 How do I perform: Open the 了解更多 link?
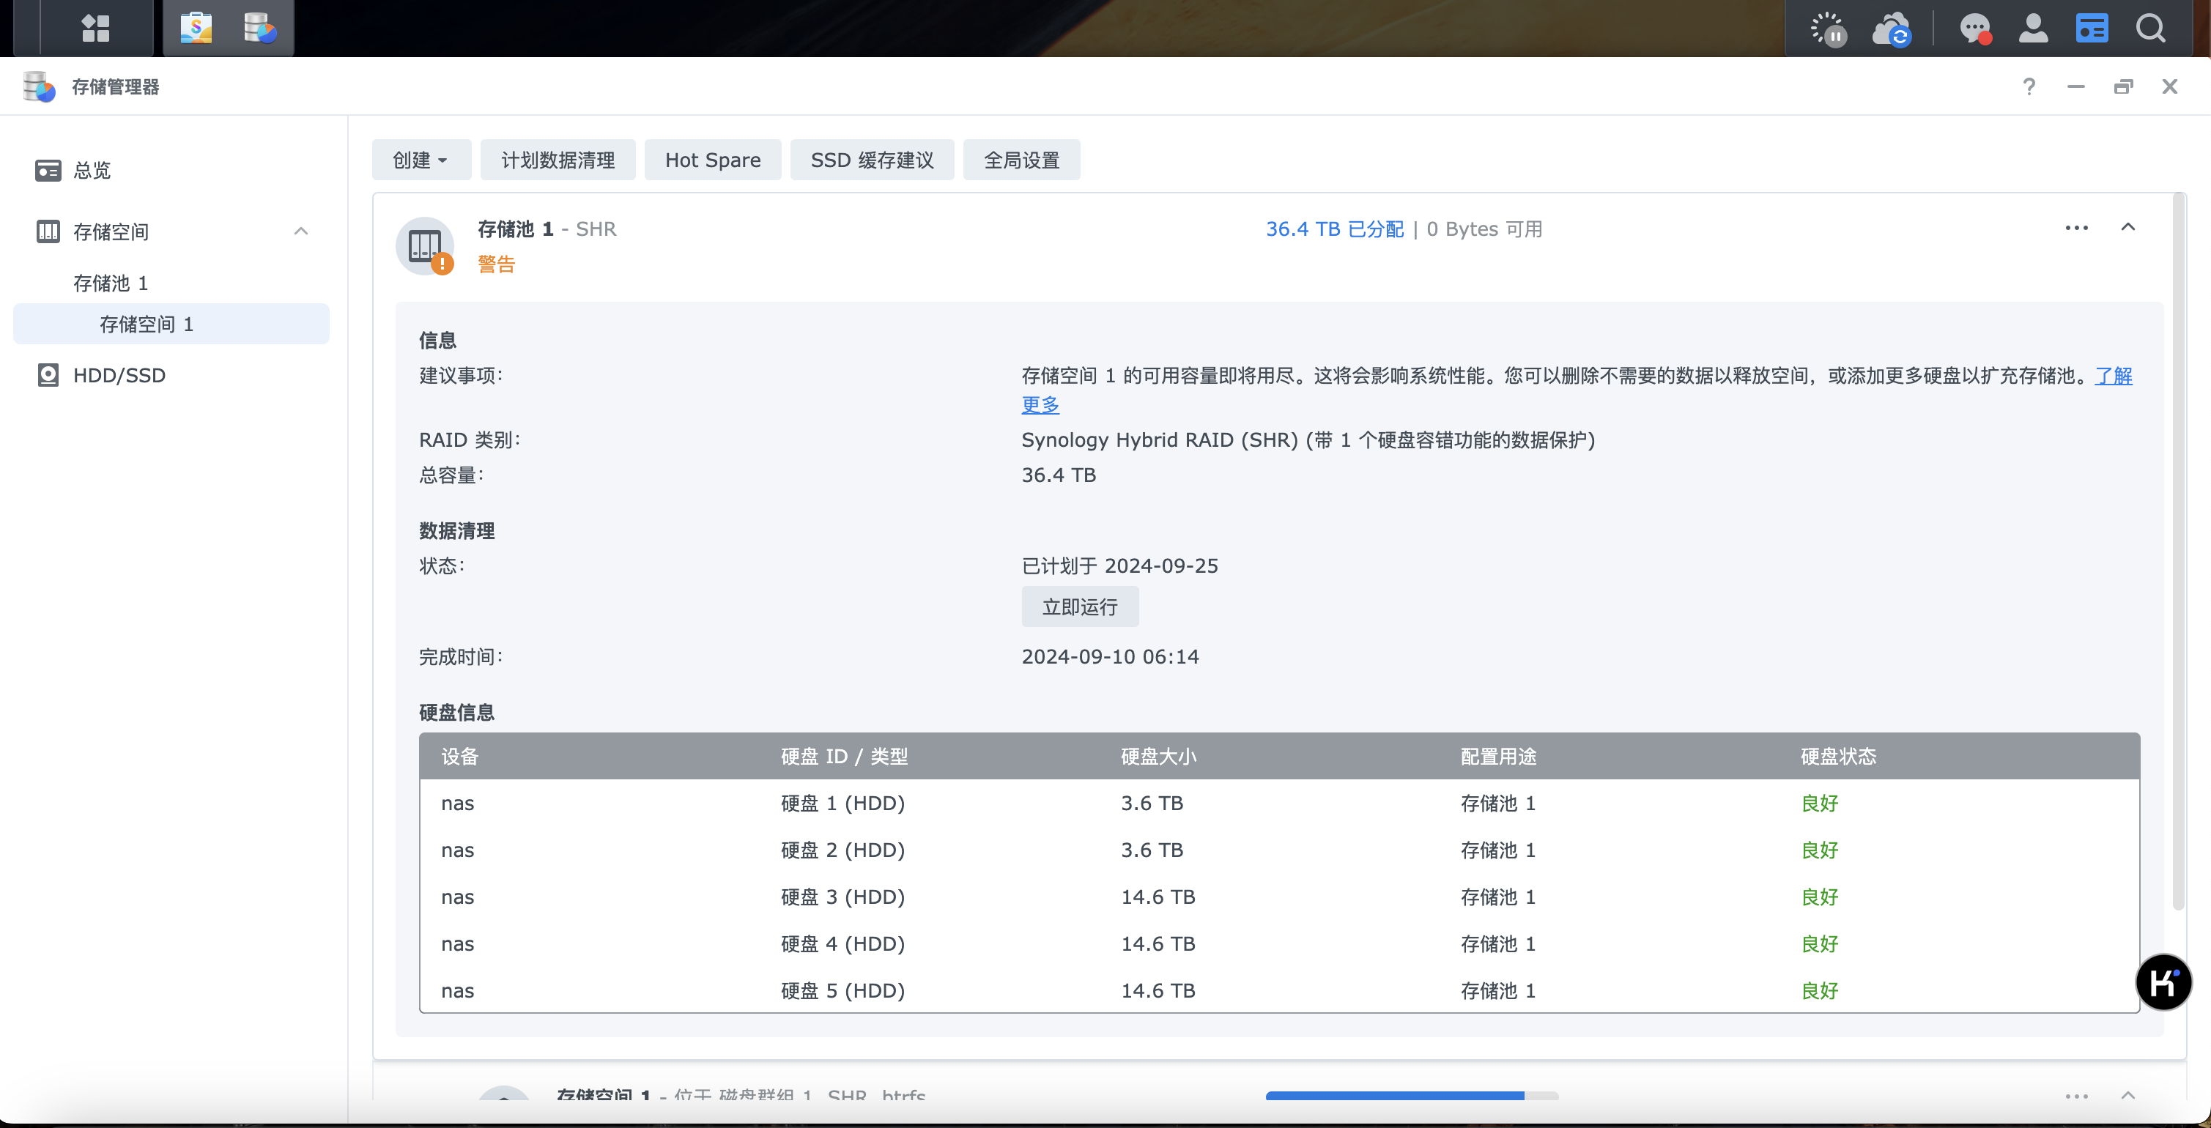(x=2114, y=375)
